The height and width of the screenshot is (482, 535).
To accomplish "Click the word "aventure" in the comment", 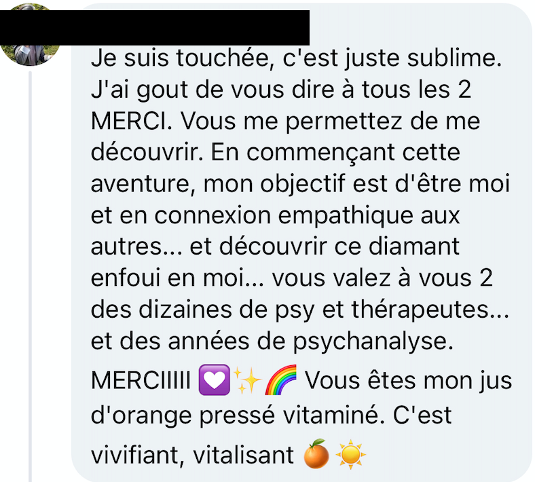I will [x=141, y=185].
